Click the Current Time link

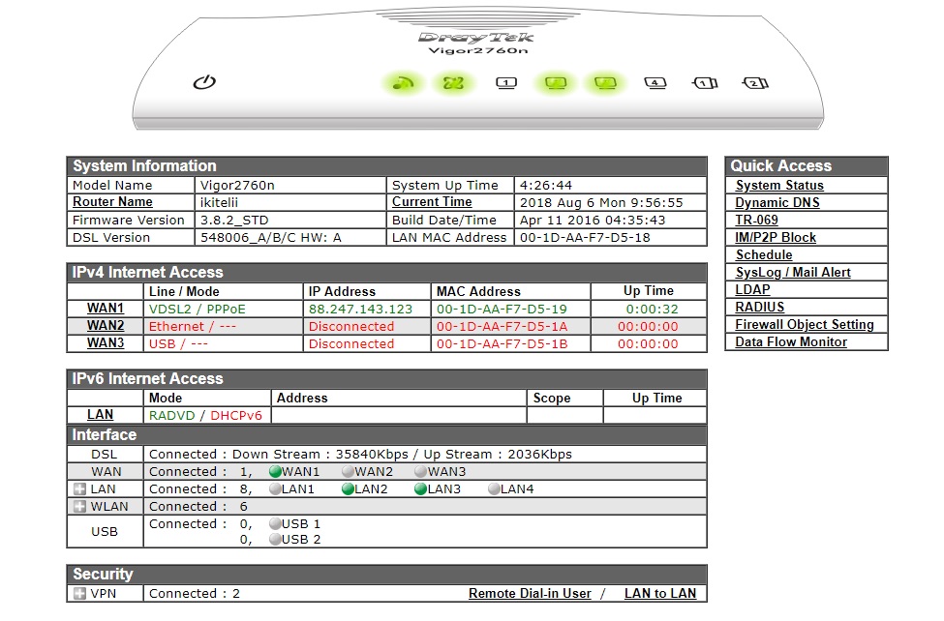(432, 202)
